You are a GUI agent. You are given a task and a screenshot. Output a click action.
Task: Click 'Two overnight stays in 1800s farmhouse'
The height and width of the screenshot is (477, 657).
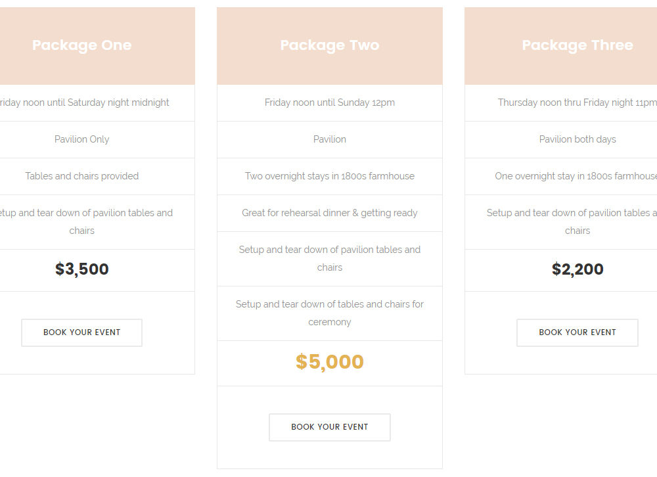(330, 177)
